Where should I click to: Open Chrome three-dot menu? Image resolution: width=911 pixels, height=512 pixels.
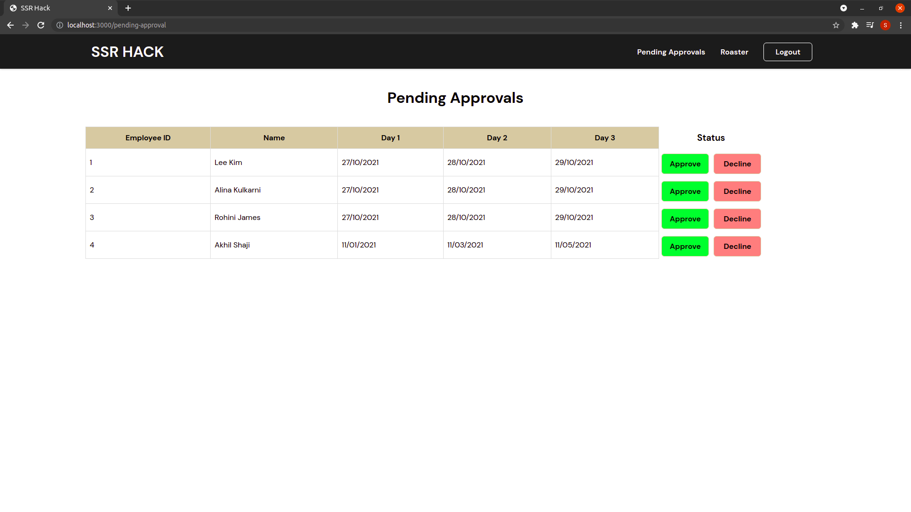901,25
